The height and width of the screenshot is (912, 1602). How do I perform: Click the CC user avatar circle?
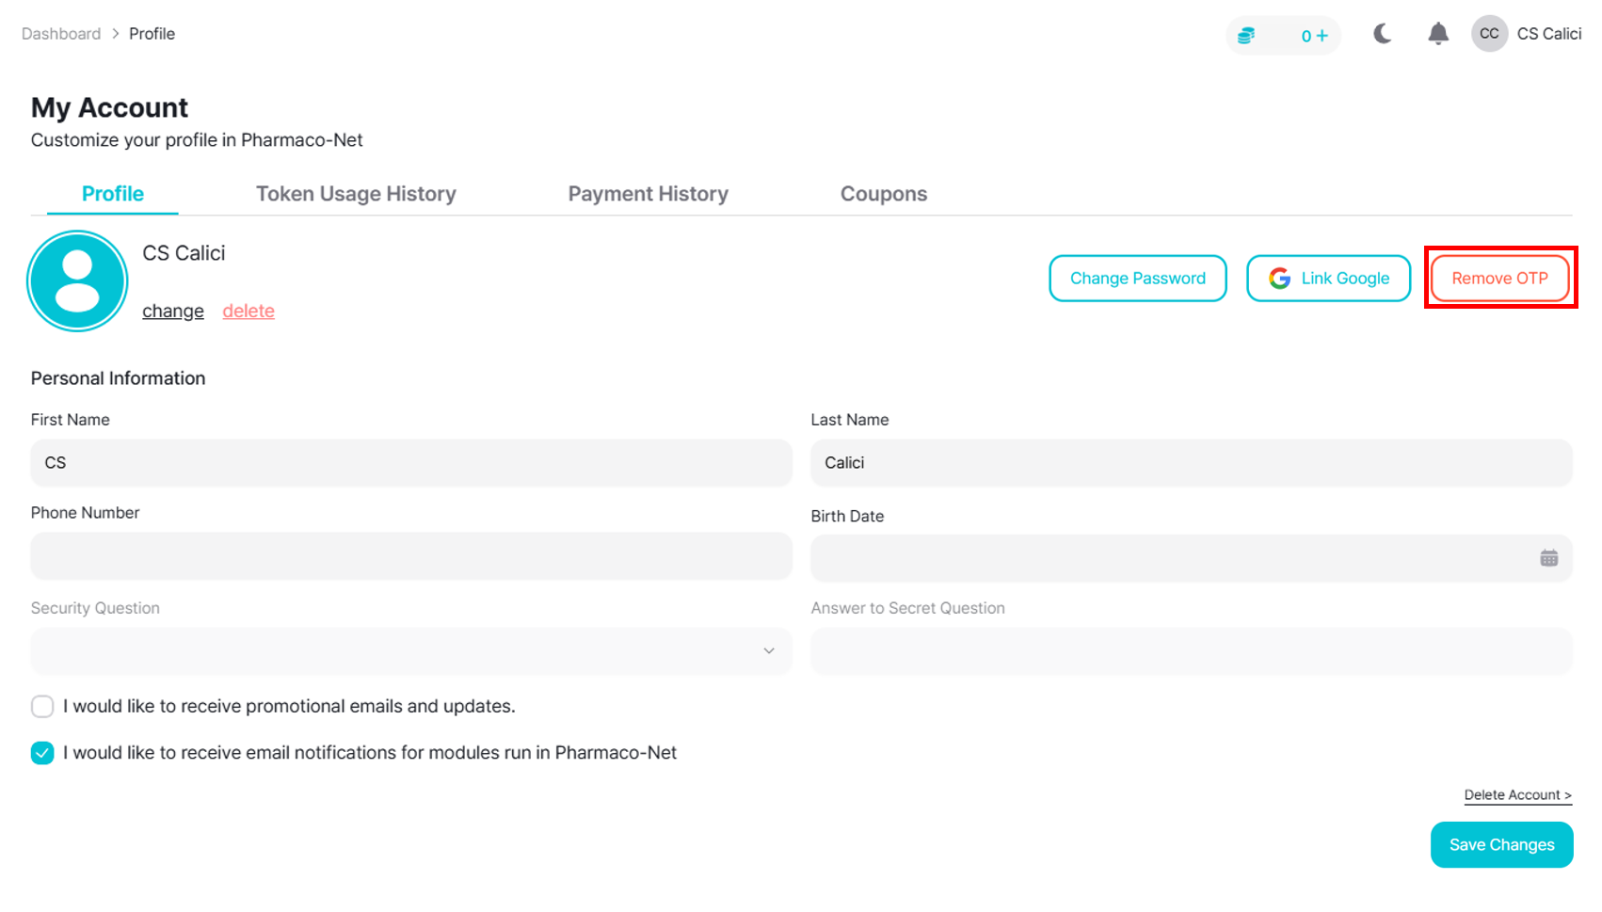[x=1488, y=34]
